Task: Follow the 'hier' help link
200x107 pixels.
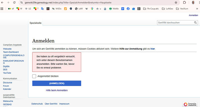Action: (x=152, y=49)
